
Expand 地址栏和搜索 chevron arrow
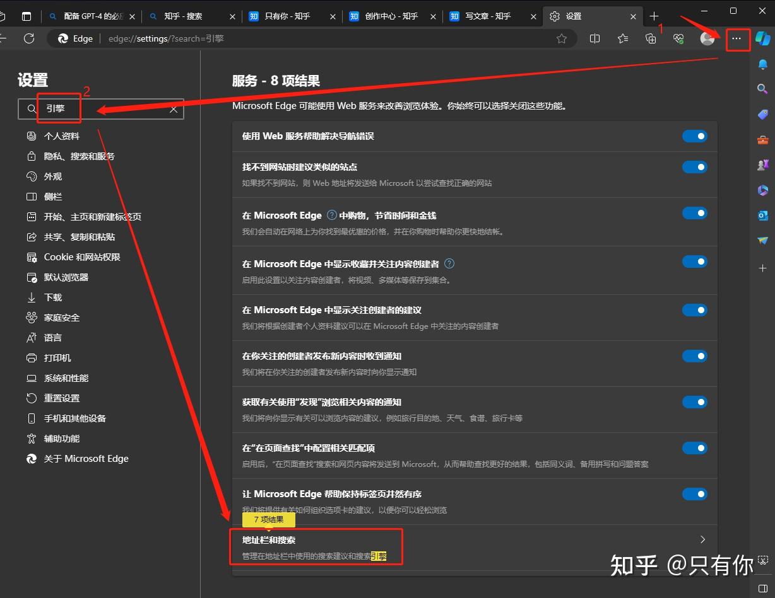[x=702, y=540]
